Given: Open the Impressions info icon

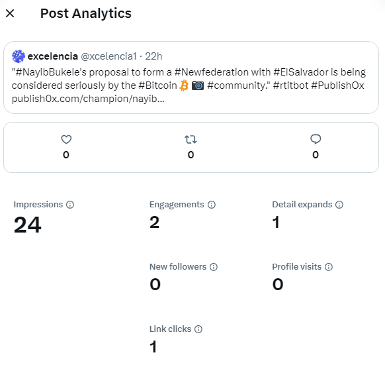Looking at the screenshot, I should coord(70,205).
